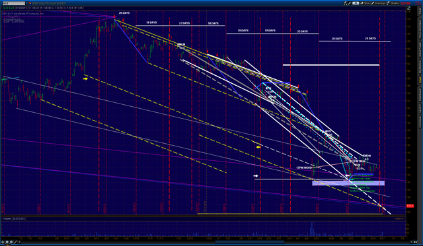
Task: Click the Volume label in lower panel
Action: pos(7,218)
